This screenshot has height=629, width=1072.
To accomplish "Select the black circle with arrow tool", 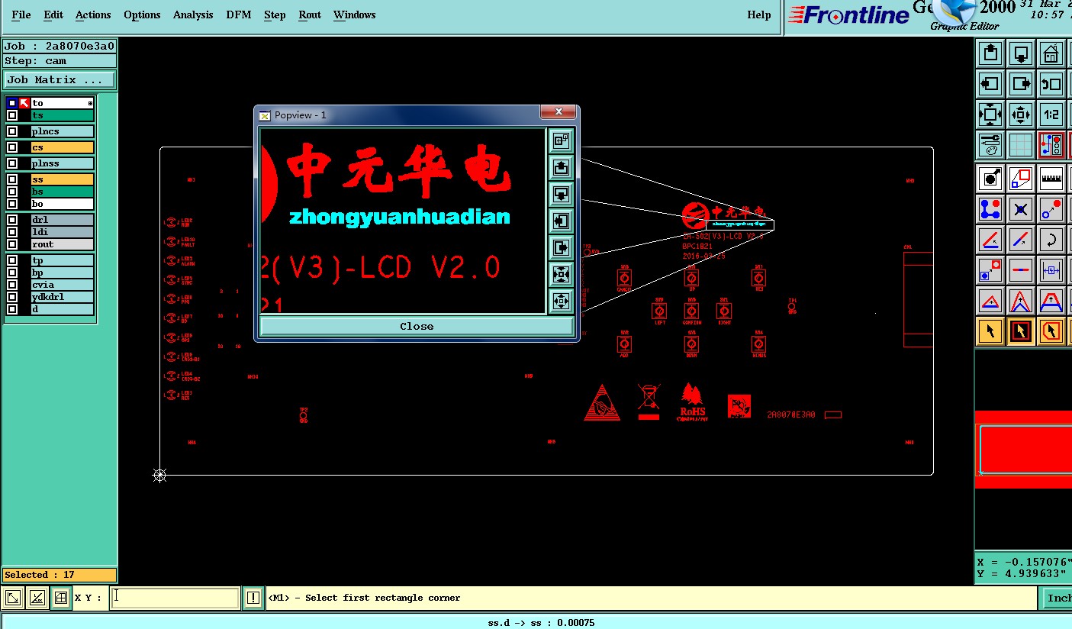I will [990, 179].
